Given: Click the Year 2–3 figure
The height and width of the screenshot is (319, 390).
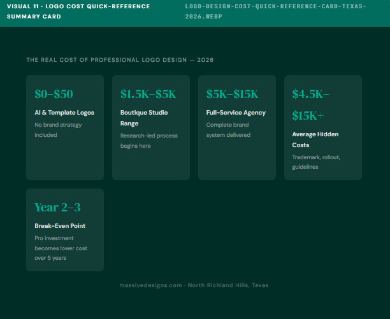Looking at the screenshot, I should [57, 208].
